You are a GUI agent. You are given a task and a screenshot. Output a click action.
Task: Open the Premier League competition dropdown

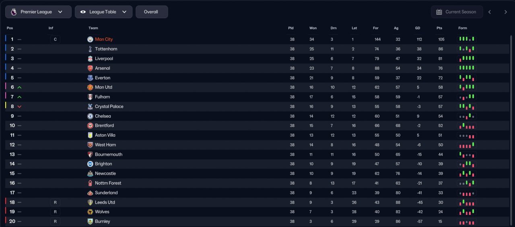(38, 12)
